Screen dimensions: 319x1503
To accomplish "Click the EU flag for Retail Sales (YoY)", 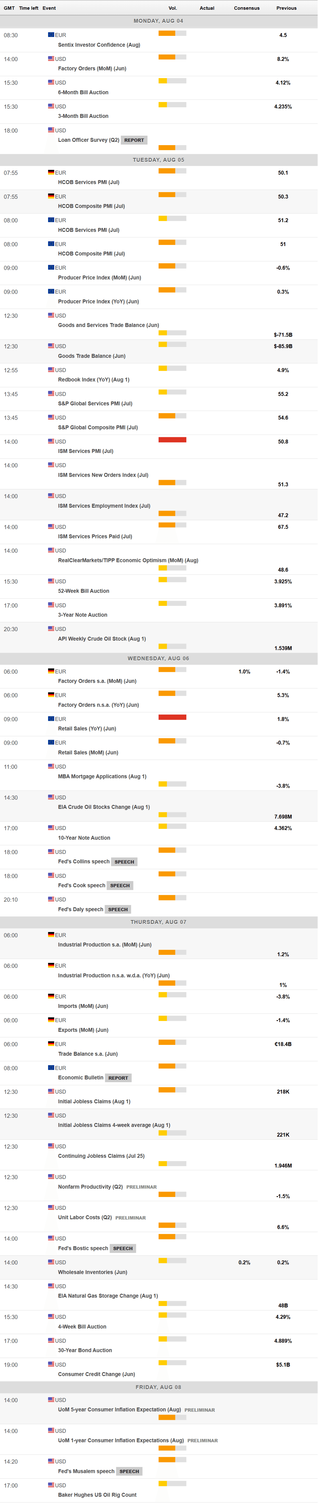I will [x=51, y=719].
